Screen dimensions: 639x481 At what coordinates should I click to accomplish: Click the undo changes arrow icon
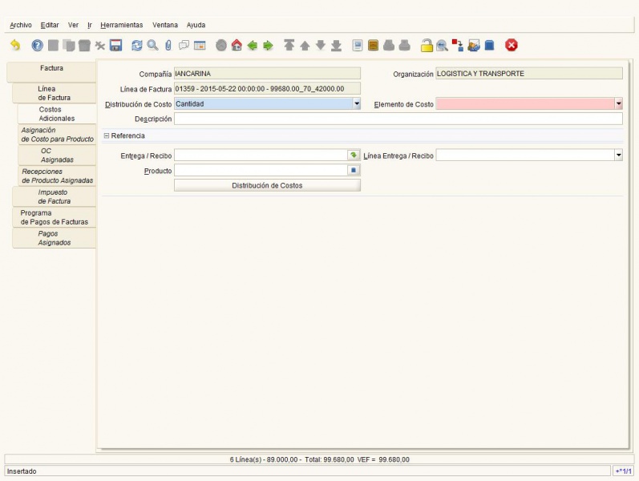tap(15, 46)
